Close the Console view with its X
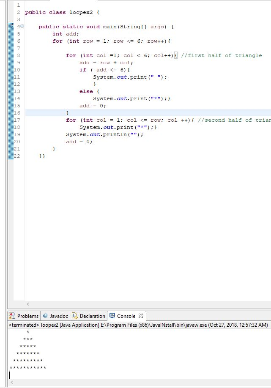 pyautogui.click(x=141, y=316)
